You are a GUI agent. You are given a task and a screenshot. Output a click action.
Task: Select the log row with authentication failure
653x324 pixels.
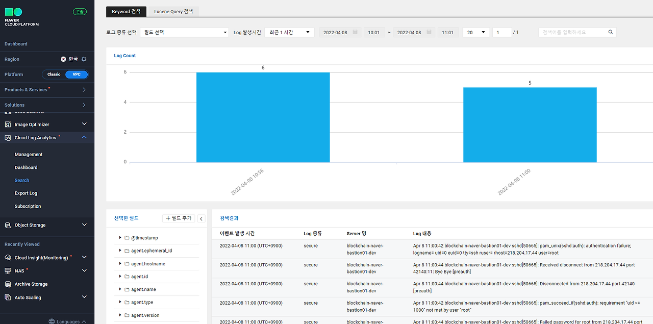[432, 249]
